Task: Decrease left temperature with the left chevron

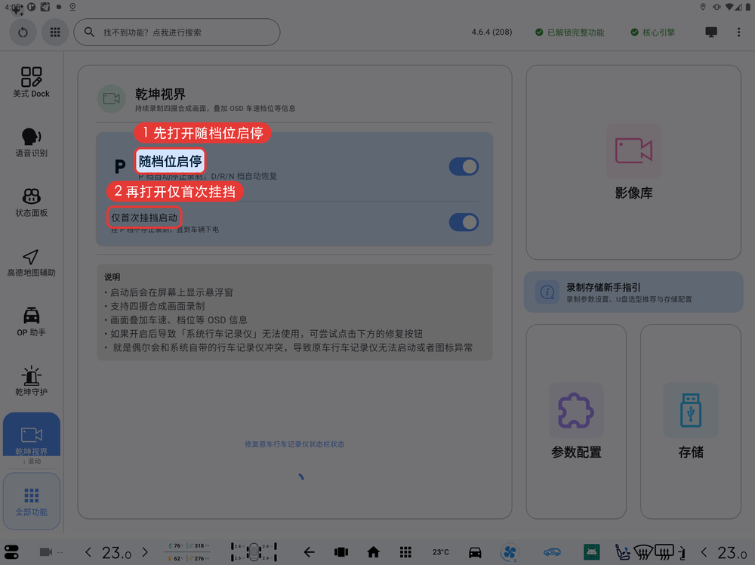Action: tap(88, 552)
